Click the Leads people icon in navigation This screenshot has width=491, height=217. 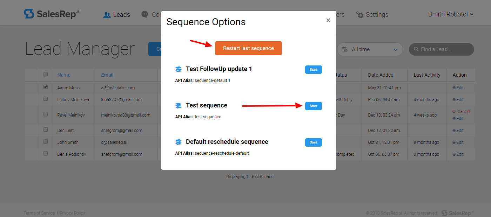point(107,15)
